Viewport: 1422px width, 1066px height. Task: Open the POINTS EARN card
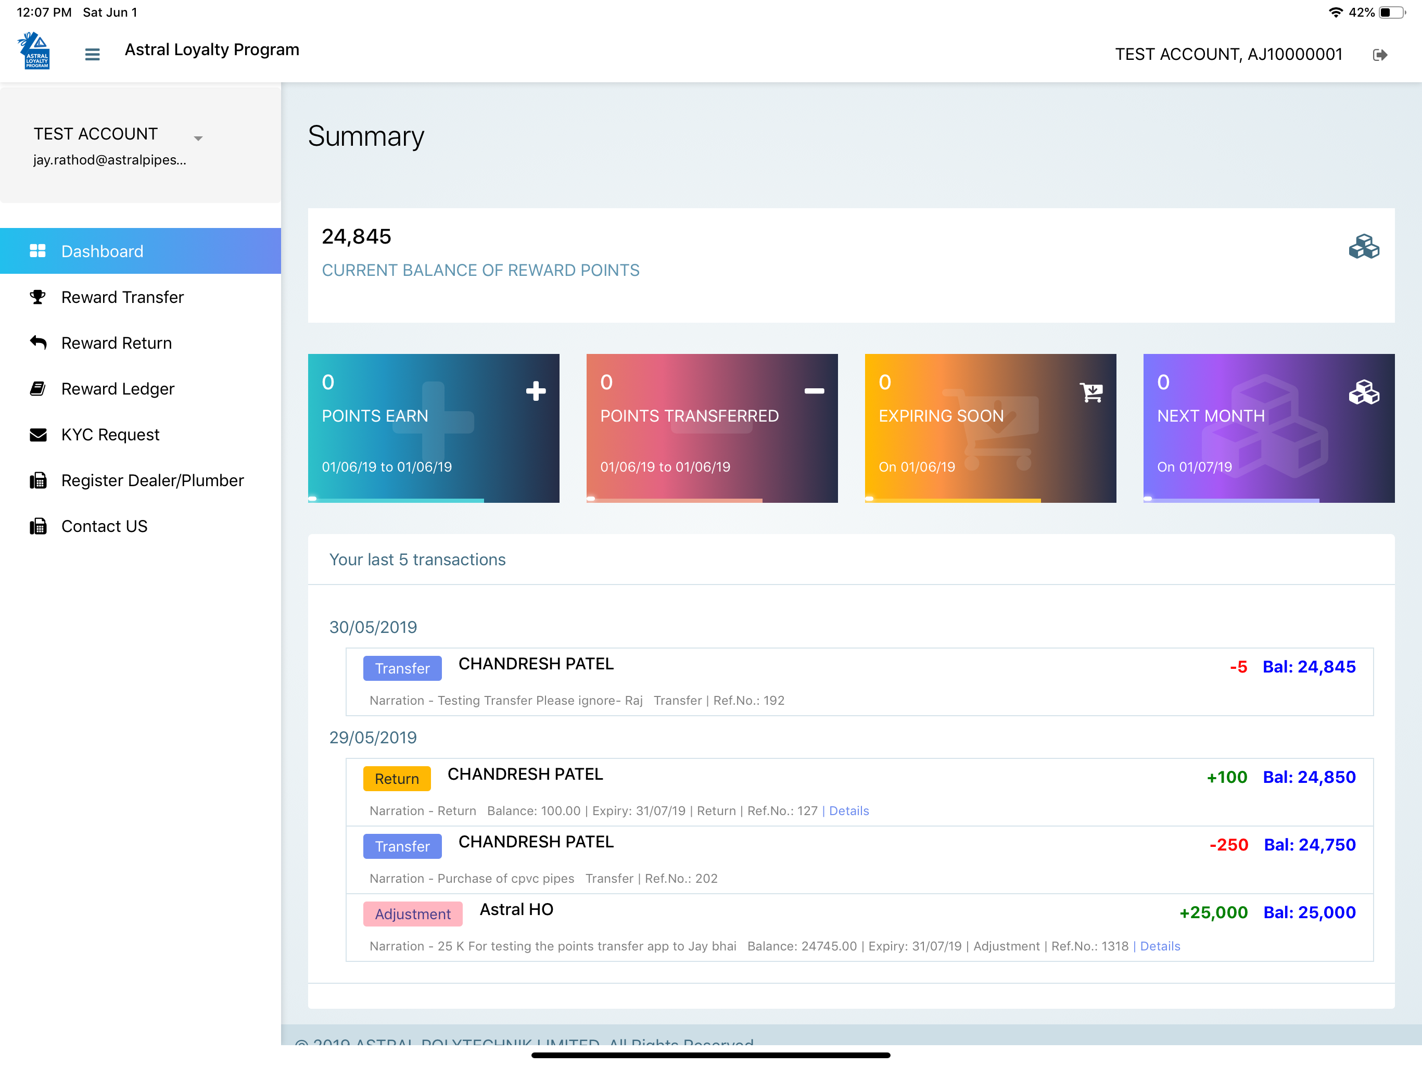point(433,428)
